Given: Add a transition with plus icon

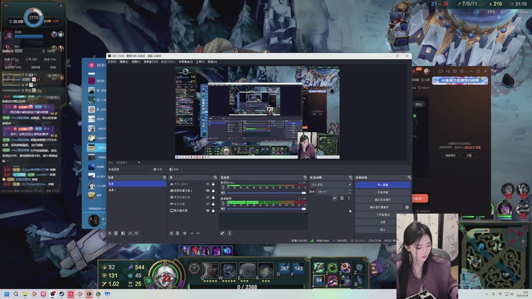Looking at the screenshot, I should (x=334, y=198).
